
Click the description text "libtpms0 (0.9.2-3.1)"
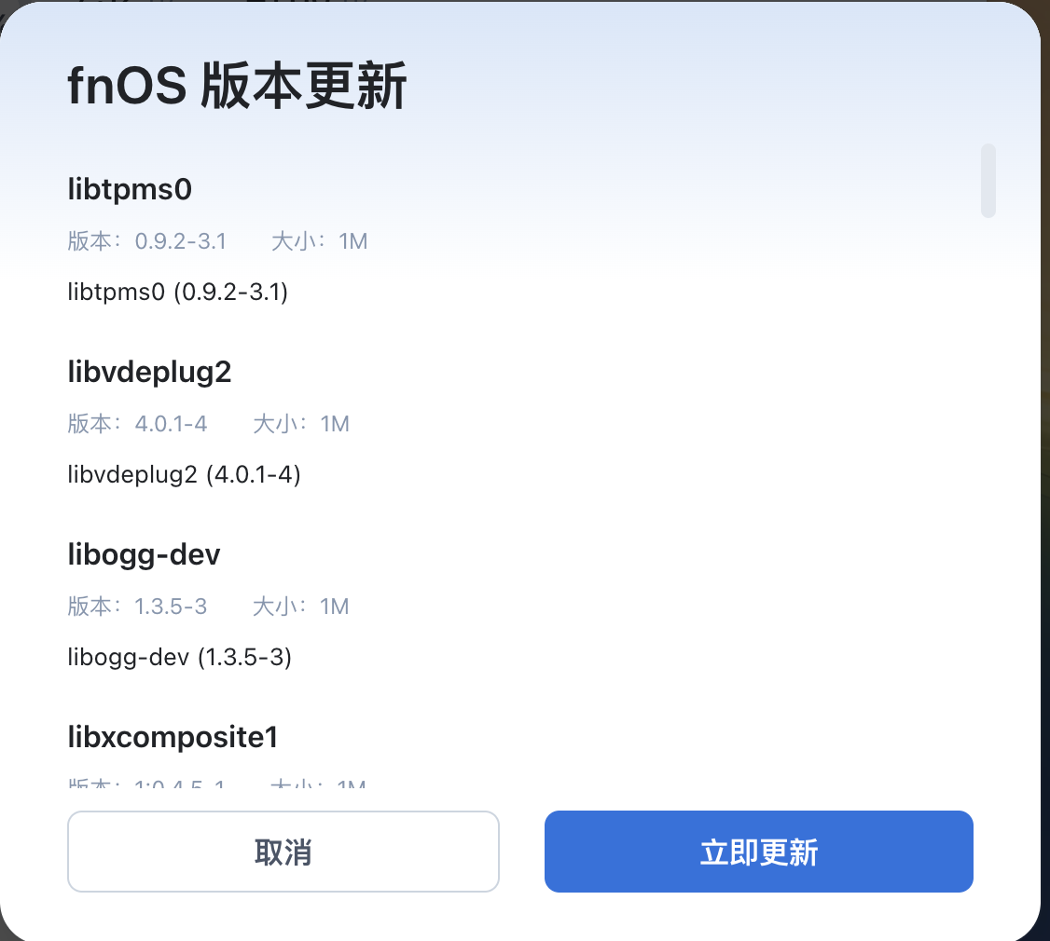click(178, 293)
